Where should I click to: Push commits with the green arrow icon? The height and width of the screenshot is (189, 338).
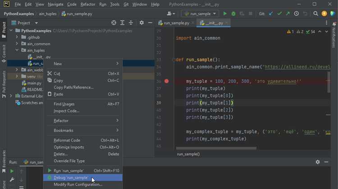coord(288,13)
